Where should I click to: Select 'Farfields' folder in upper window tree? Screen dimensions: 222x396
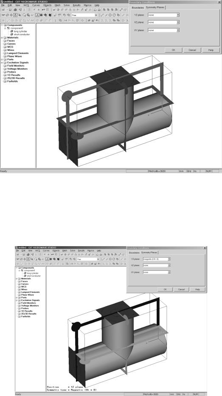pos(12,81)
